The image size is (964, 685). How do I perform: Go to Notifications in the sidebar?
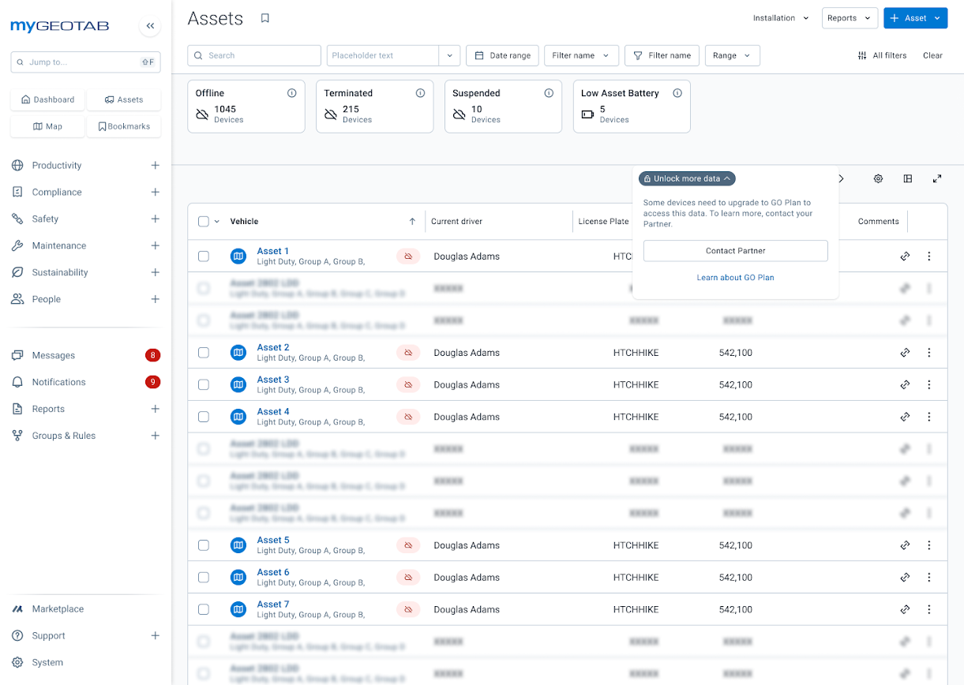tap(58, 382)
